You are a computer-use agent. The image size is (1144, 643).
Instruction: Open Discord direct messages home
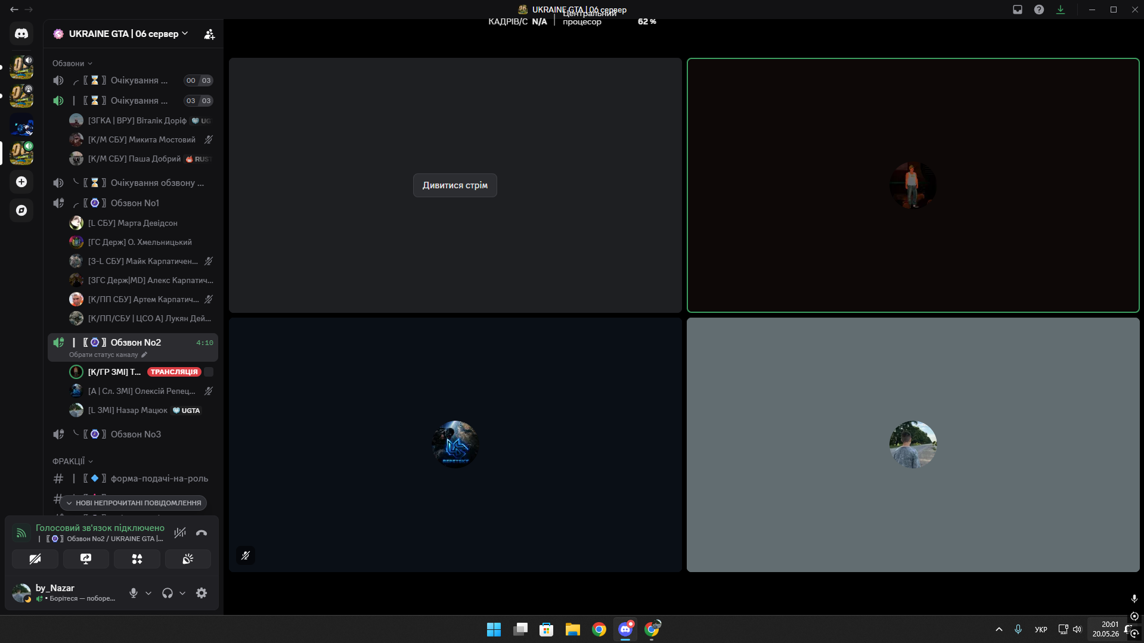tap(21, 34)
